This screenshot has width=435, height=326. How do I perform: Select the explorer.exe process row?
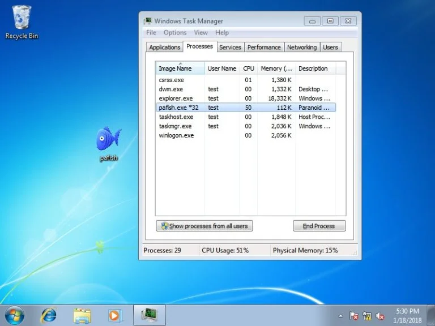point(176,98)
